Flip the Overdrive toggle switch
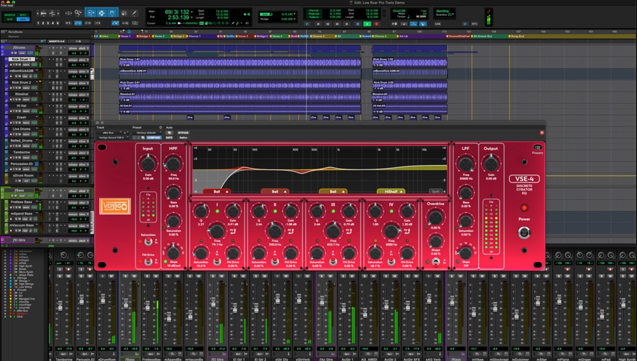This screenshot has width=637, height=361. (436, 262)
